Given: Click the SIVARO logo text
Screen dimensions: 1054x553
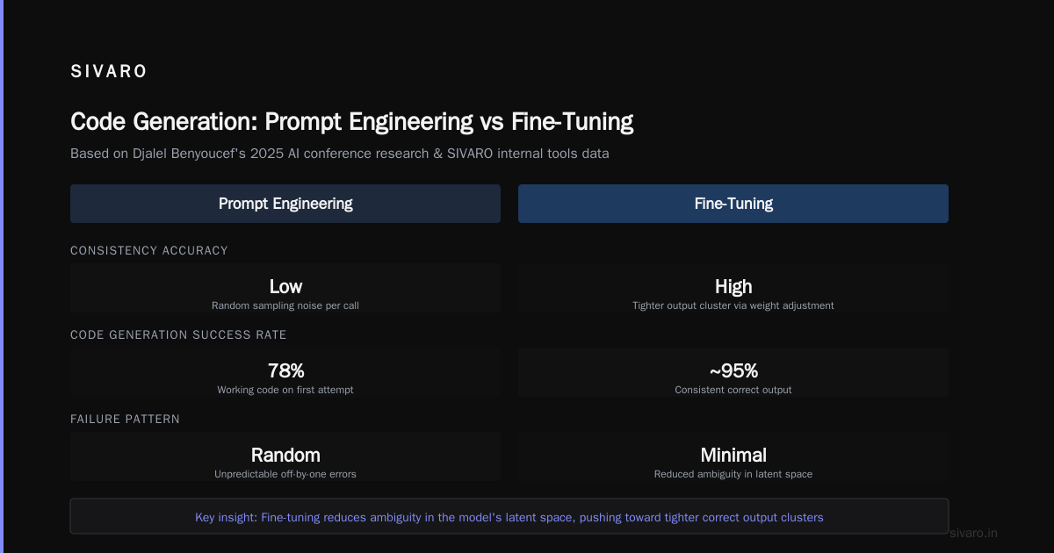Looking at the screenshot, I should pos(109,72).
